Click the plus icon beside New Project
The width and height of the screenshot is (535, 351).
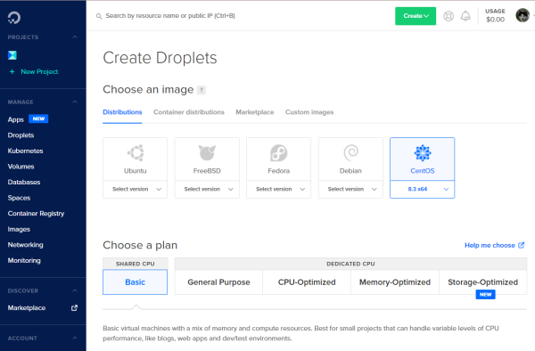coord(12,71)
